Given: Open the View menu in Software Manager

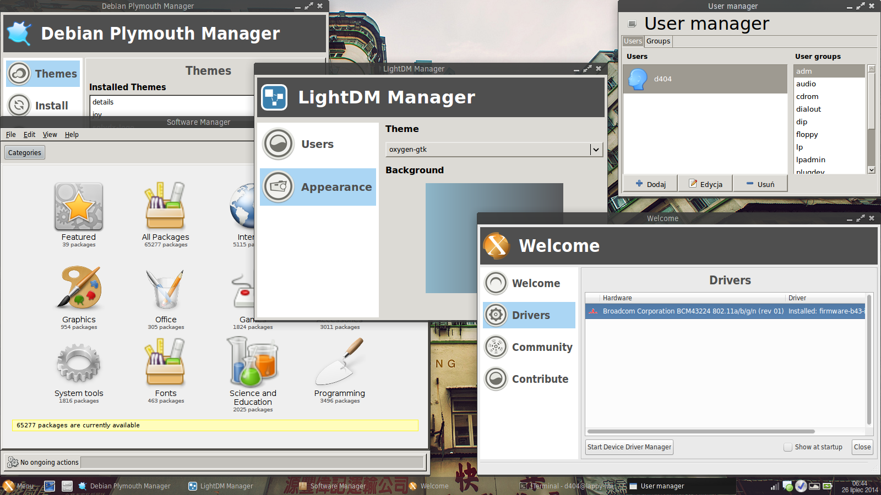Looking at the screenshot, I should [50, 135].
